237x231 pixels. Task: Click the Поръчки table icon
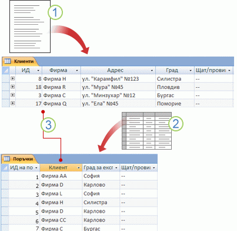pos(6,159)
